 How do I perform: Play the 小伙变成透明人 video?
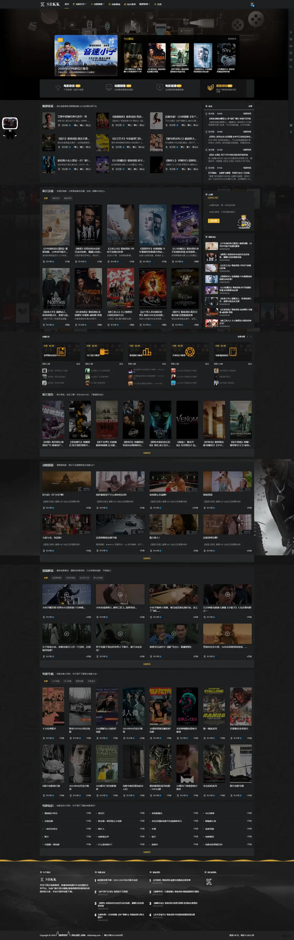[120, 594]
